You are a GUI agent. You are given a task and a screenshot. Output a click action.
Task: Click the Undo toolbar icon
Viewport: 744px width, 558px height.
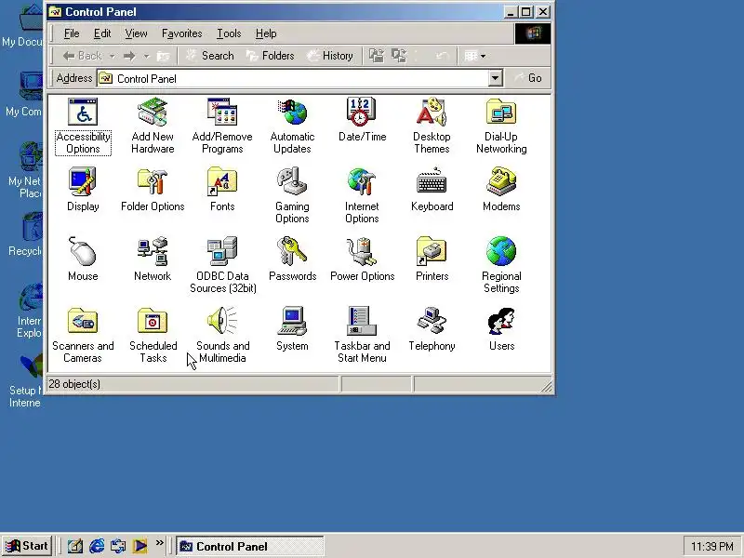click(x=441, y=56)
